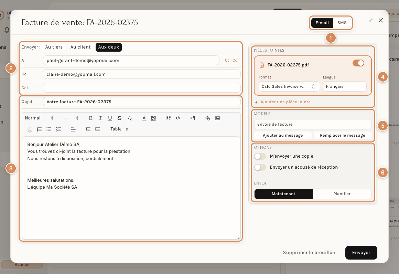
Task: Open the Normal paragraph style dropdown
Action: tap(39, 118)
